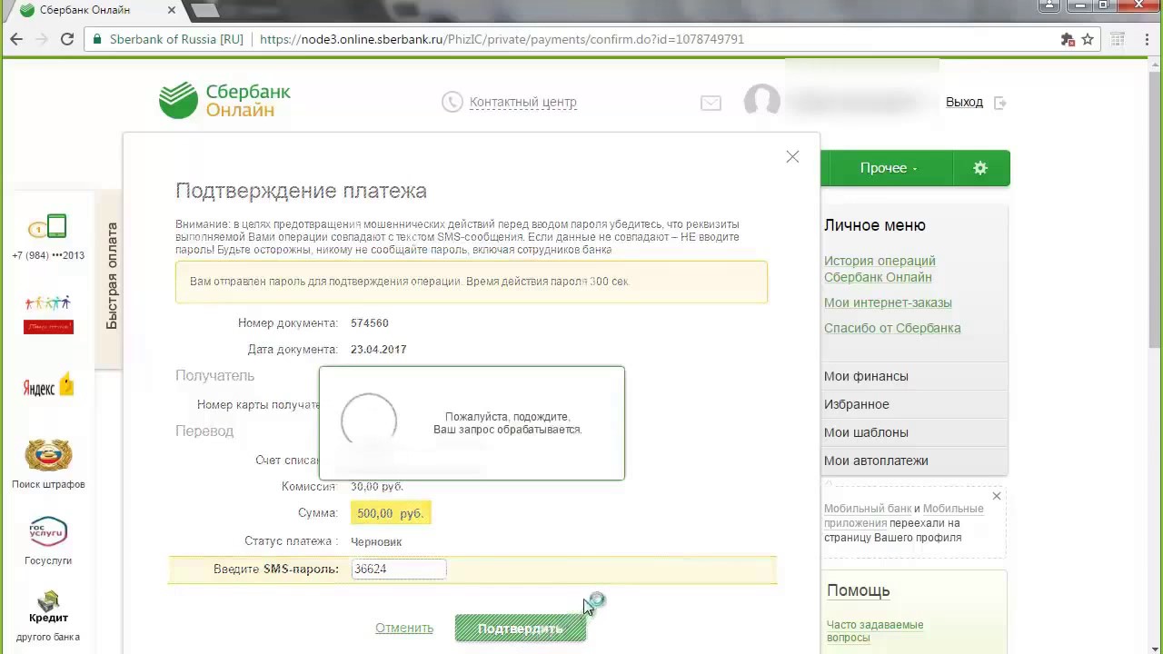Click the Отменить link
The height and width of the screenshot is (654, 1163).
pos(404,628)
